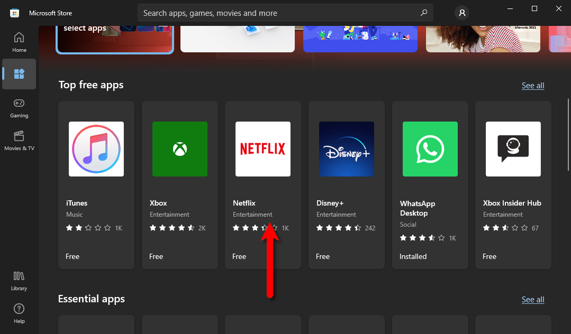Click the Xbox app title
Screen dimensions: 571x334
click(158, 203)
